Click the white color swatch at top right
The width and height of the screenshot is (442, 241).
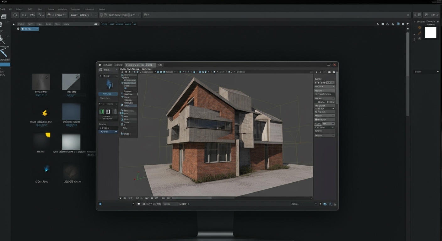[x=430, y=33]
